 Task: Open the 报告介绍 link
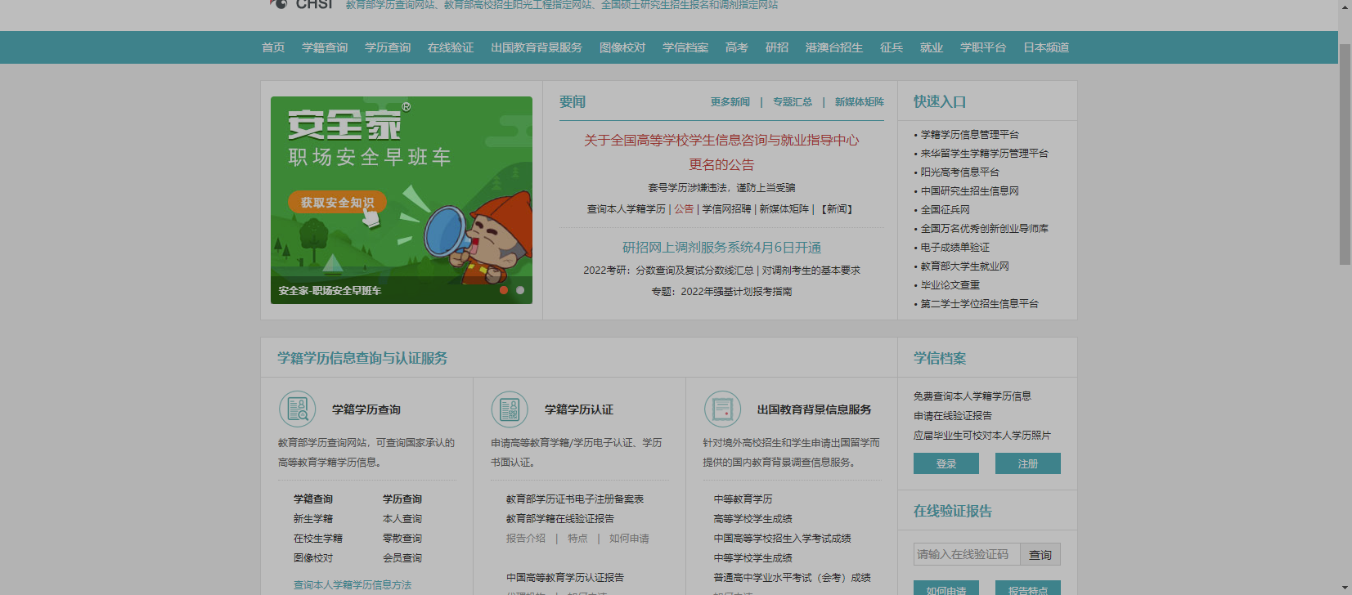pos(526,539)
